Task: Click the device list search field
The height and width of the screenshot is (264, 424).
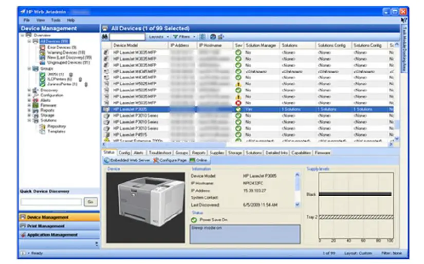Action: click(127, 36)
